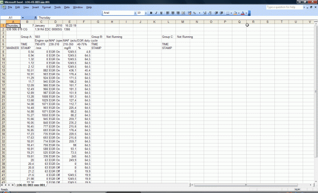318x193 pixels.
Task: Align cell text to the right
Action: [x=178, y=13]
